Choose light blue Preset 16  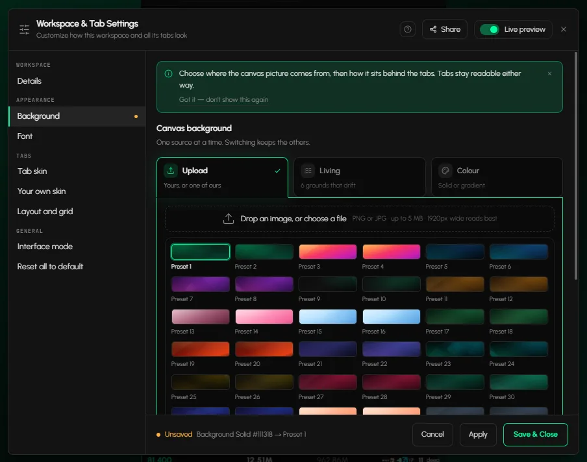tap(392, 317)
